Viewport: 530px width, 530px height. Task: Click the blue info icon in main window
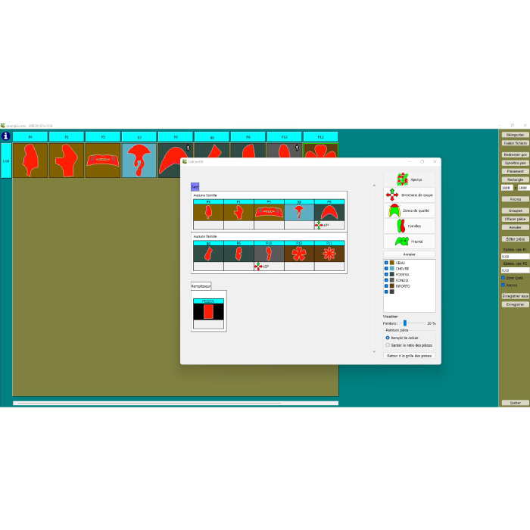pyautogui.click(x=6, y=136)
